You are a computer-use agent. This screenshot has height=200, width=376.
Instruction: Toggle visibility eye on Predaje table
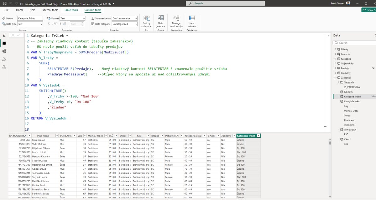point(373,68)
